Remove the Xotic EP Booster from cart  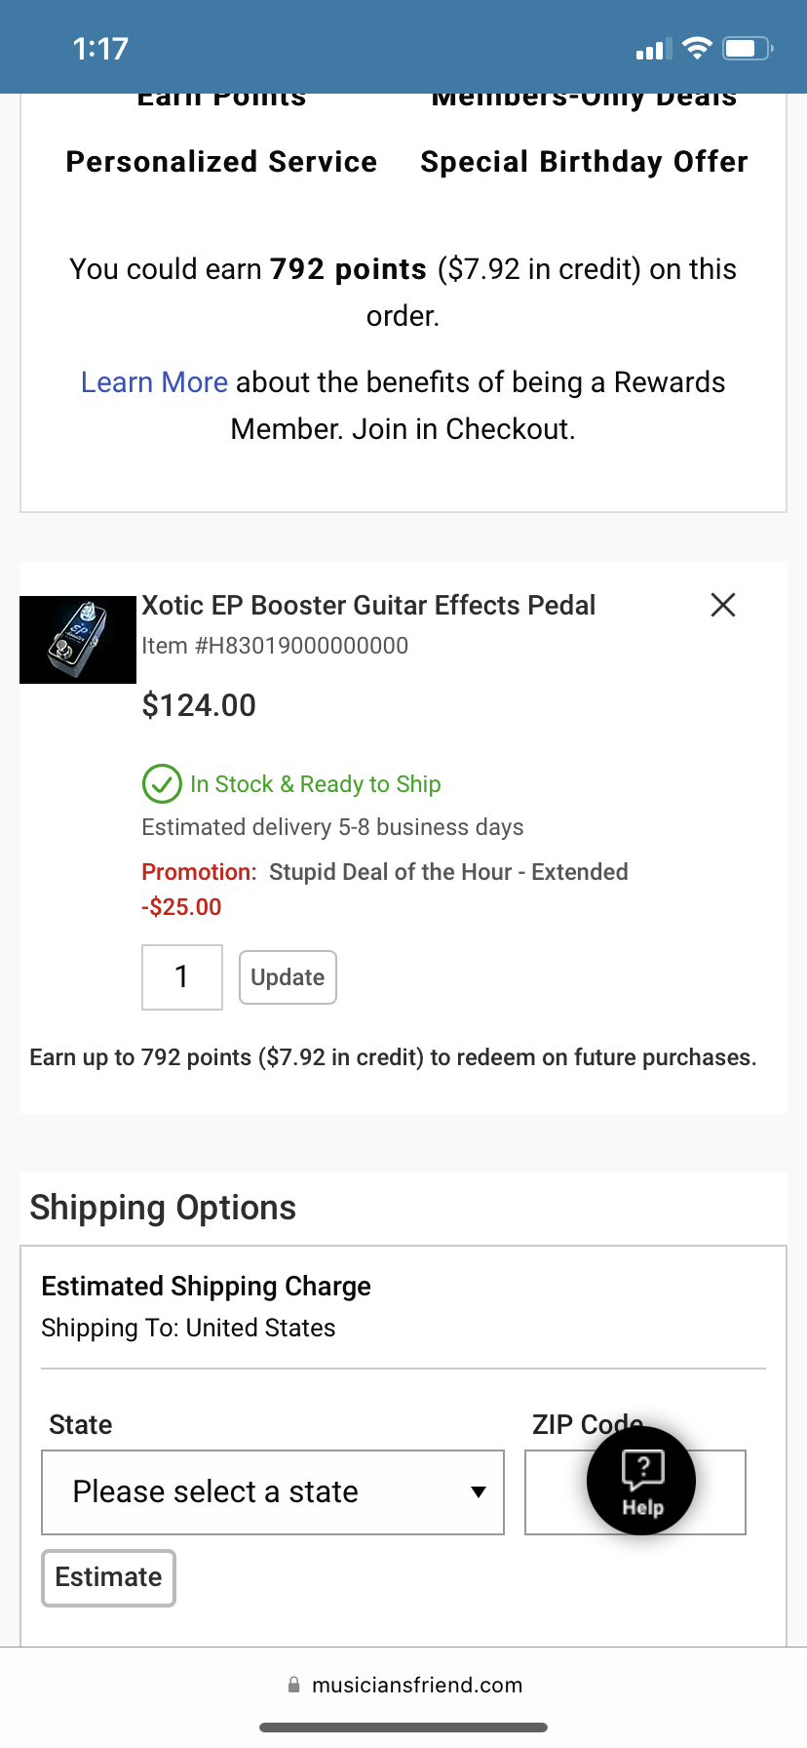(723, 605)
